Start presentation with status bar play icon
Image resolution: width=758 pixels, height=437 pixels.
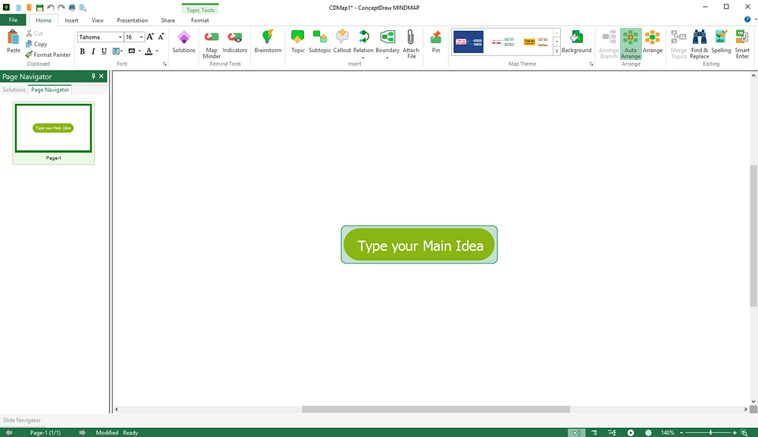[631, 432]
